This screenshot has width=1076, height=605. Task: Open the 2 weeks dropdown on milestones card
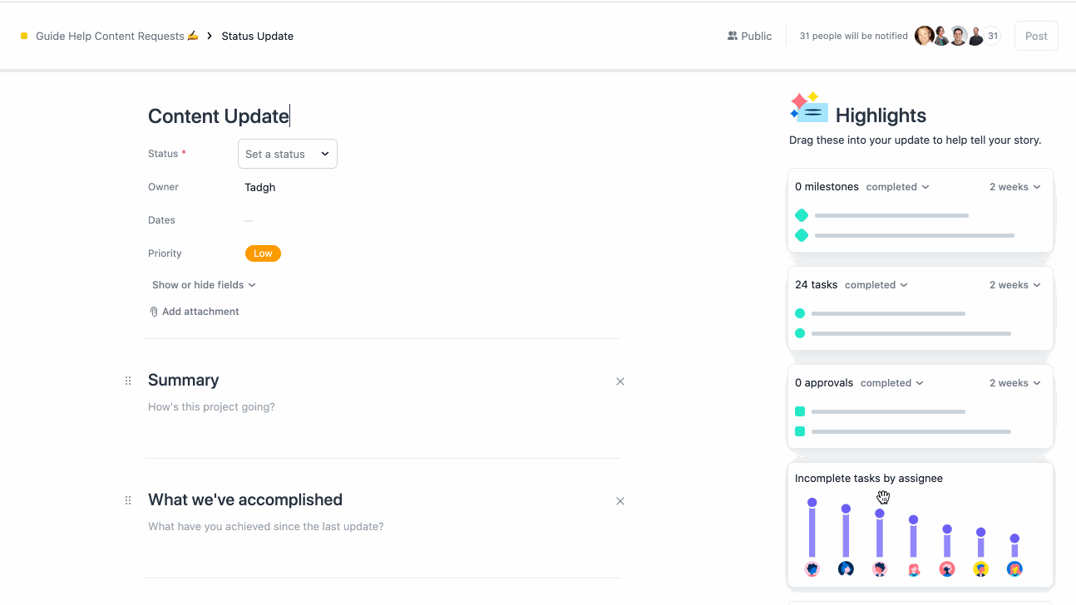pos(1014,186)
